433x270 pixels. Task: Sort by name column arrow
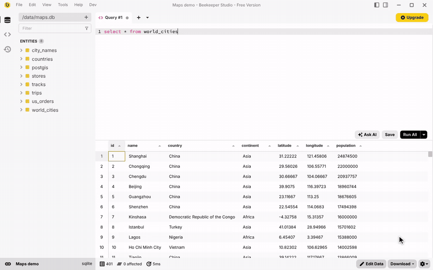coord(160,146)
